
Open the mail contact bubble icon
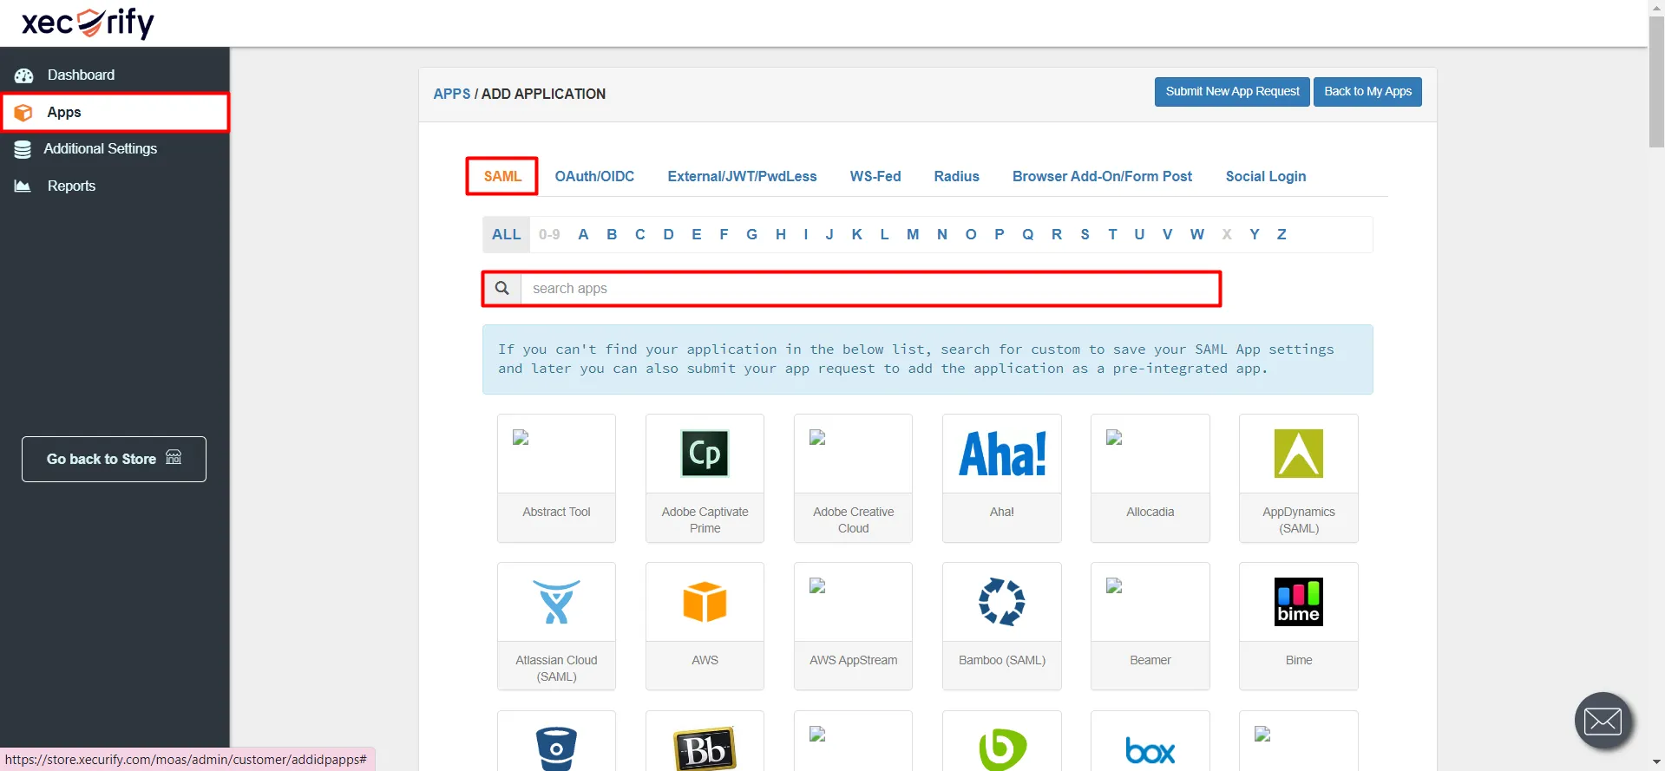(x=1603, y=720)
